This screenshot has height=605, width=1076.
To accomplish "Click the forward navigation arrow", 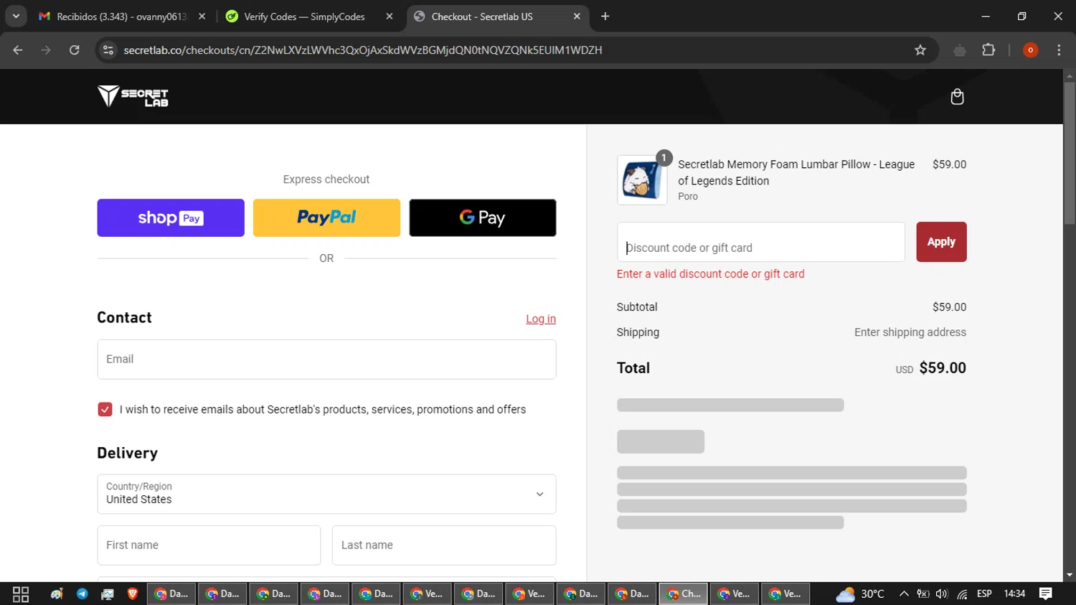I will pos(46,50).
